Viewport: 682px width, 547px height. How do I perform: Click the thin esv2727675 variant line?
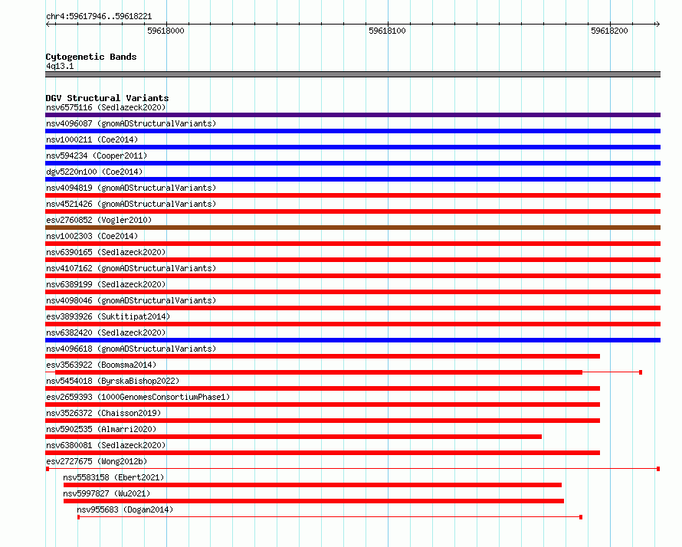(352, 469)
